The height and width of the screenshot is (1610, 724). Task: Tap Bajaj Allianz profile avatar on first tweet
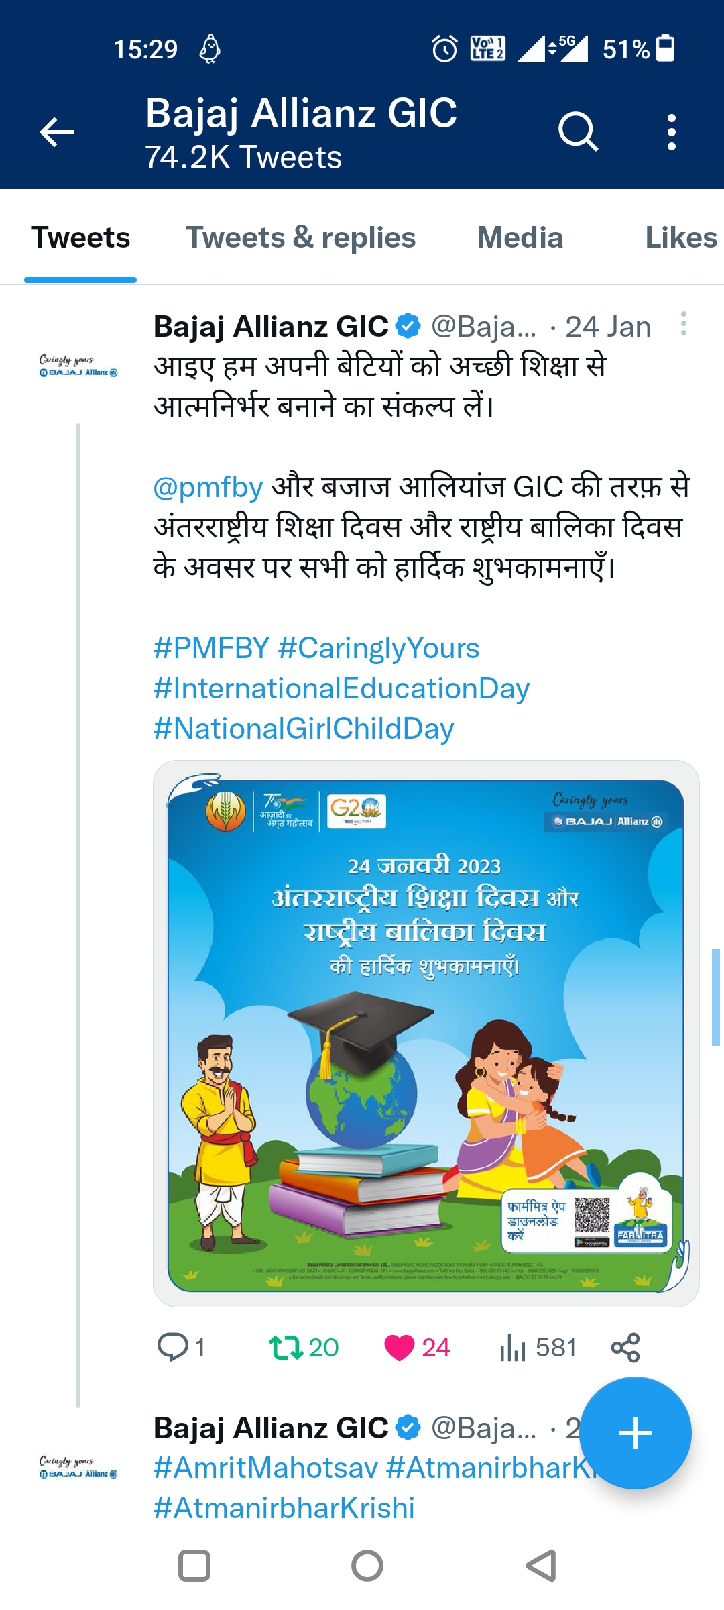pos(78,366)
